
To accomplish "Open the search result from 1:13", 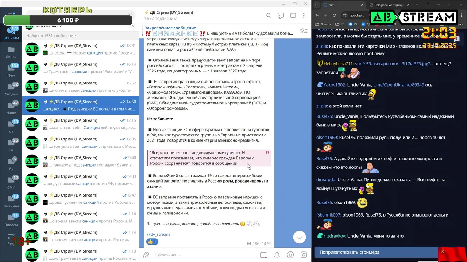I will coord(81,254).
